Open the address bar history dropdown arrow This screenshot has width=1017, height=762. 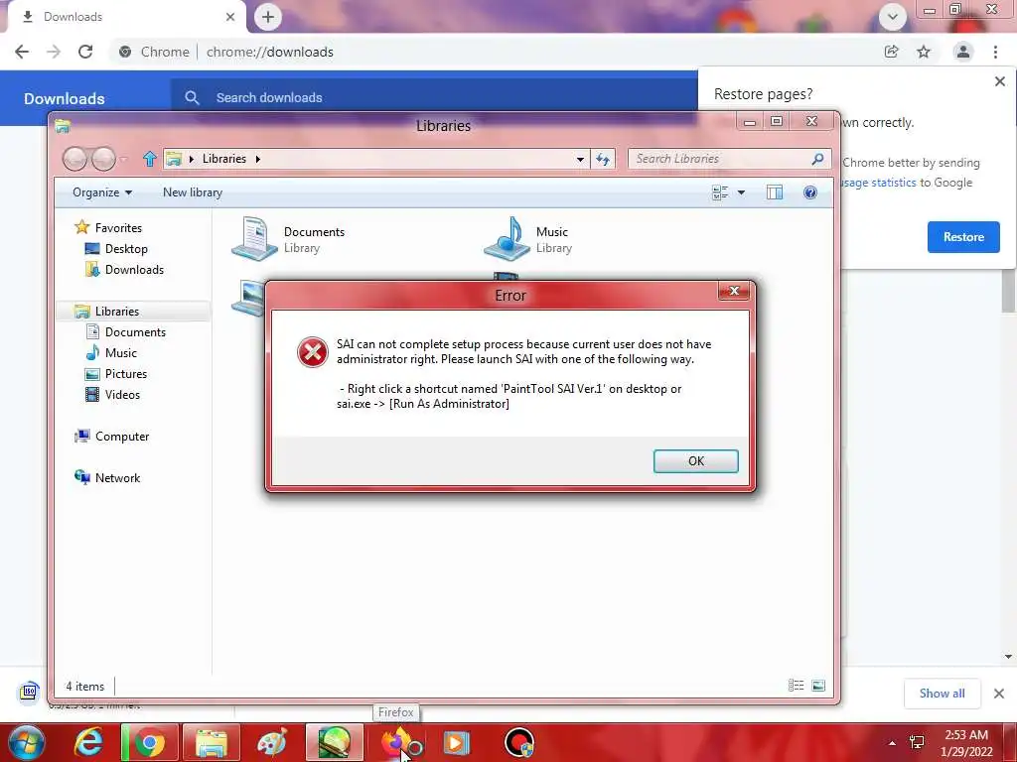[x=580, y=159]
